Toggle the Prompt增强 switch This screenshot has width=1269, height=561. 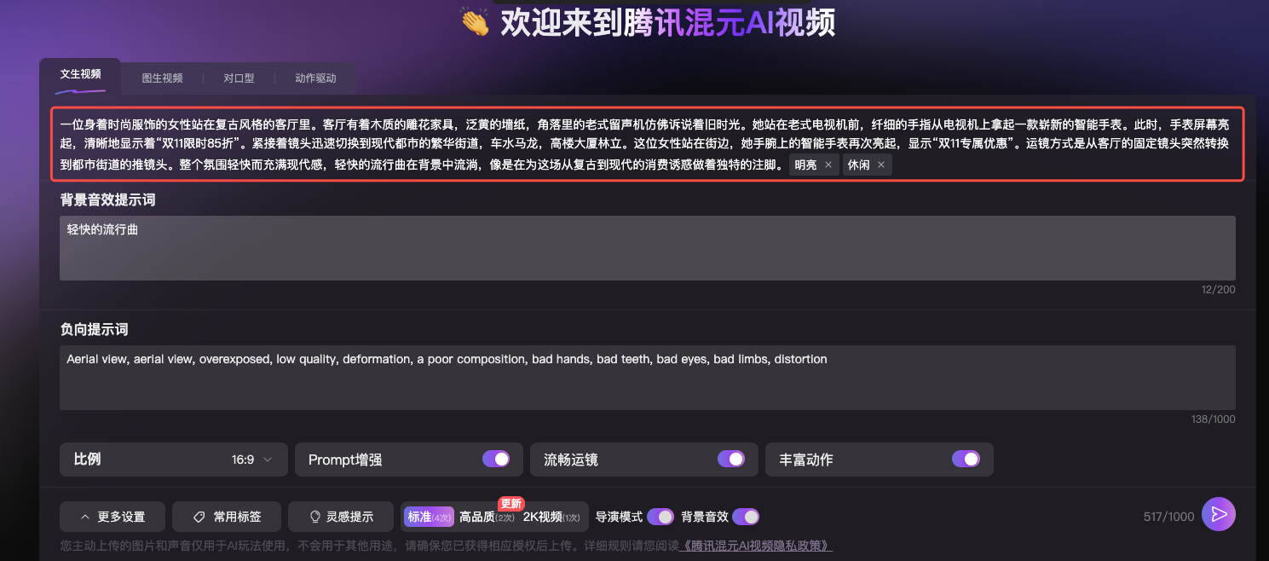[496, 459]
